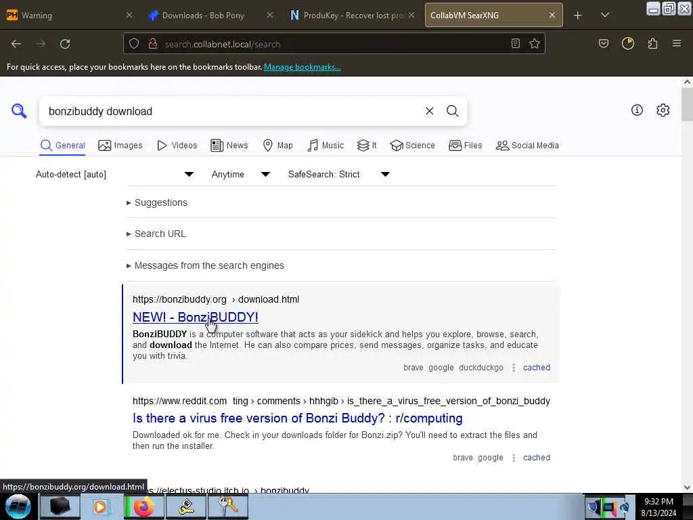Open the NEW! - BonziBUDDY! result link
The height and width of the screenshot is (520, 693).
click(196, 317)
